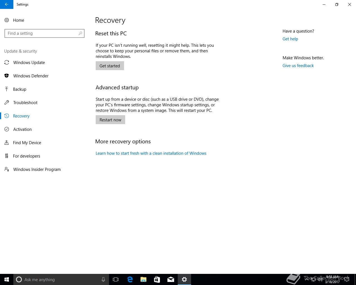Image resolution: width=356 pixels, height=285 pixels.
Task: Click the Get help link
Action: pos(290,39)
